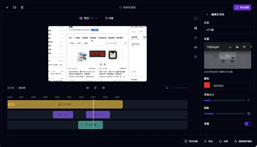Screen dimensions: 257x147
Task: Select the first 1.4x zoom clip on timeline
Action: point(63,115)
